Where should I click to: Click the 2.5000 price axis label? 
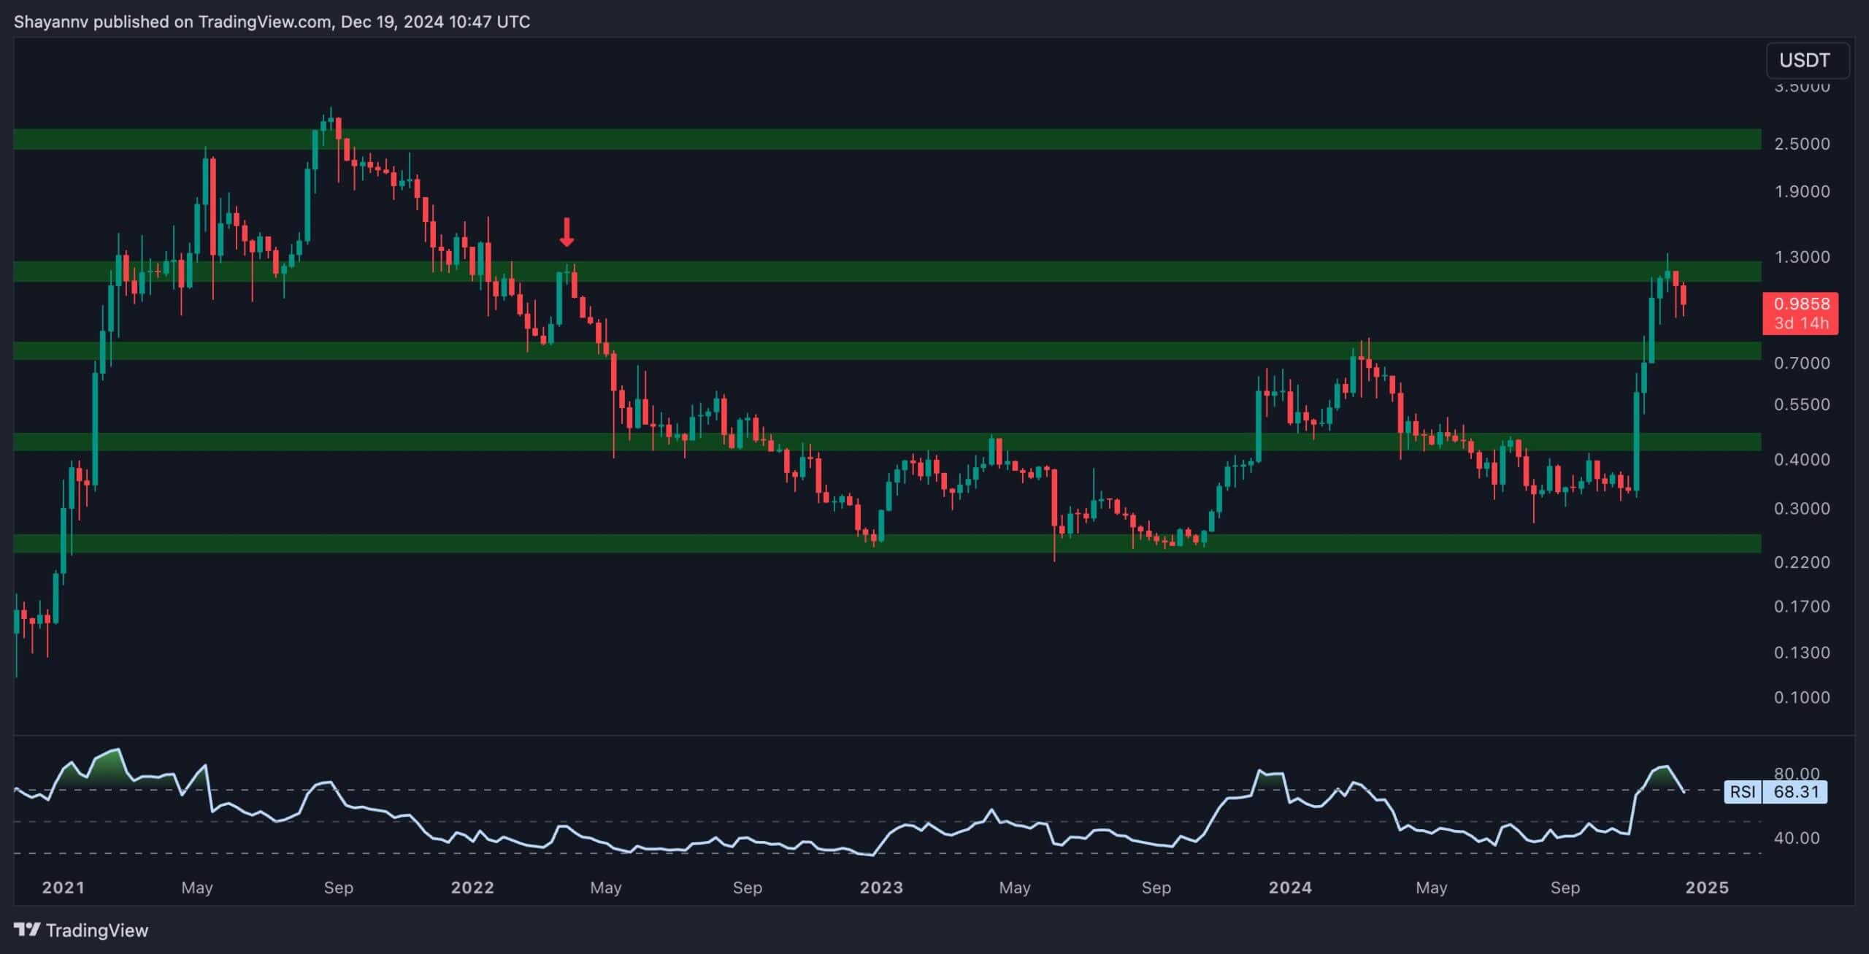(x=1801, y=144)
